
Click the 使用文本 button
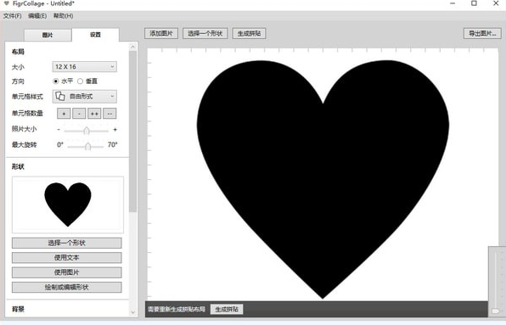coord(67,258)
